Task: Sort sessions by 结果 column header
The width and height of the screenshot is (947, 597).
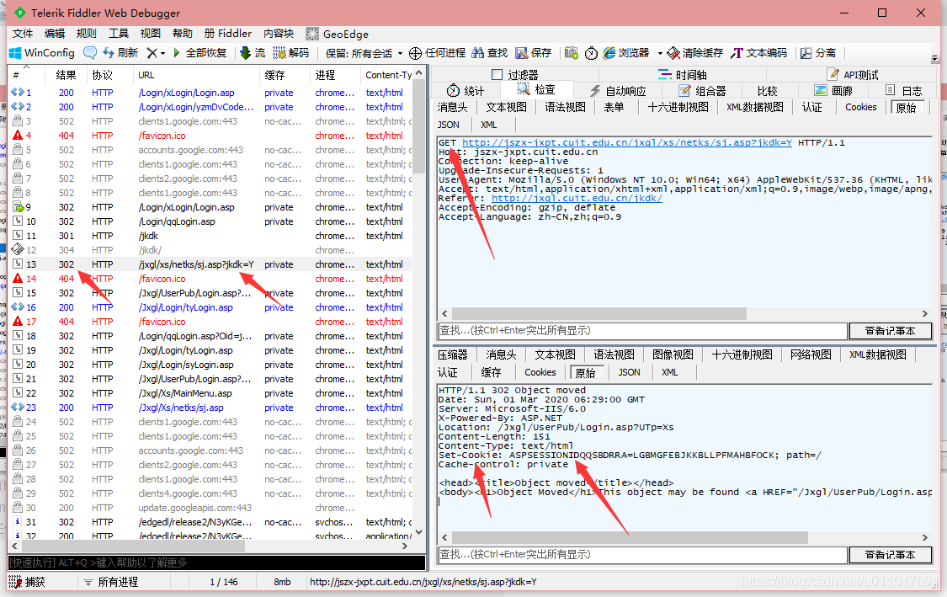Action: 66,75
